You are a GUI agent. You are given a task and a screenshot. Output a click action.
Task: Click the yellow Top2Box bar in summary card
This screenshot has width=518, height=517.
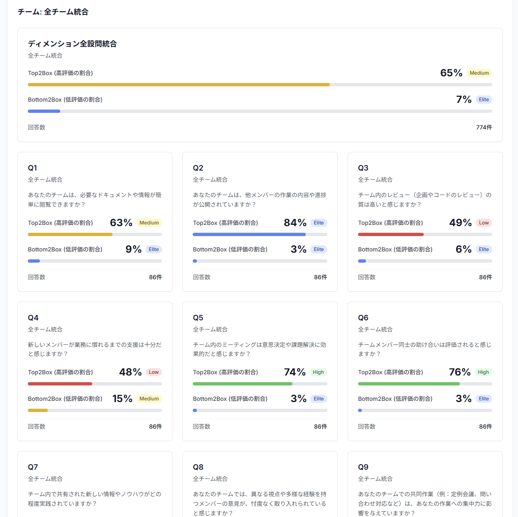coord(179,85)
